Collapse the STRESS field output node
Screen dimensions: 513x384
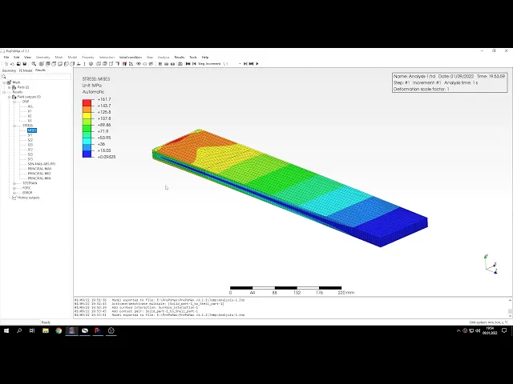[14, 126]
